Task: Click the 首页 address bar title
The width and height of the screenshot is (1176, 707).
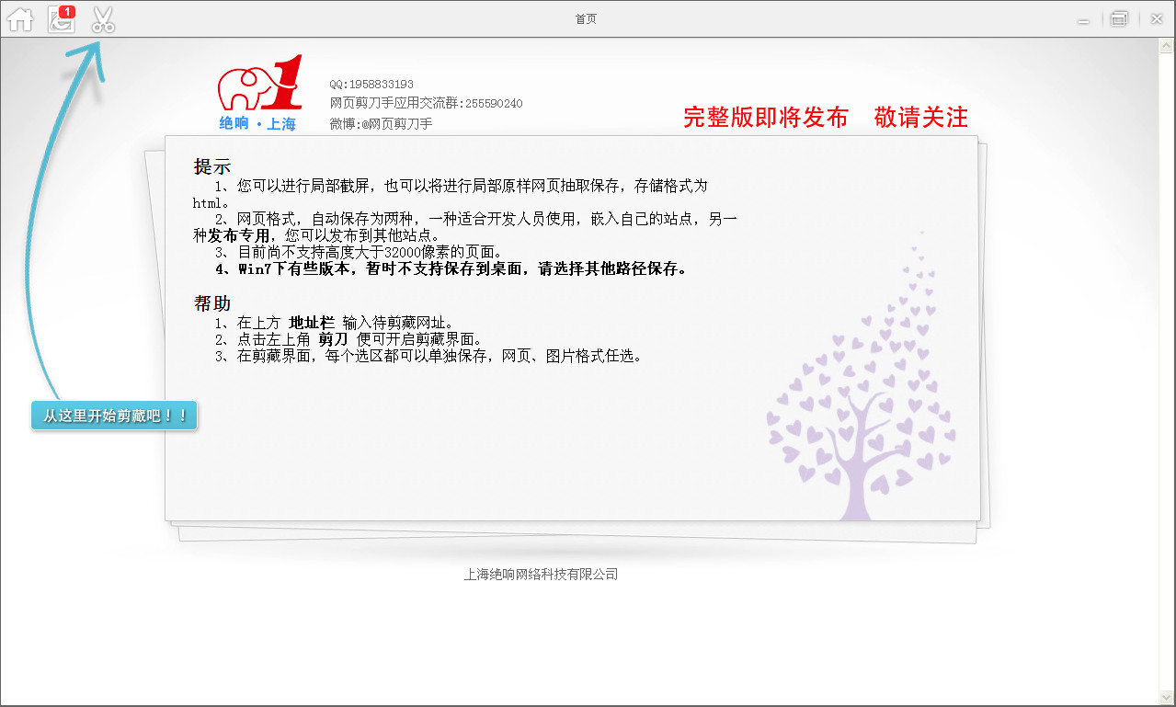Action: pos(586,19)
